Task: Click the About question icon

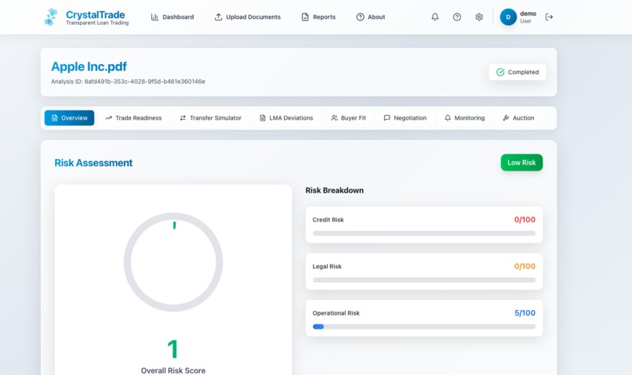Action: 360,17
